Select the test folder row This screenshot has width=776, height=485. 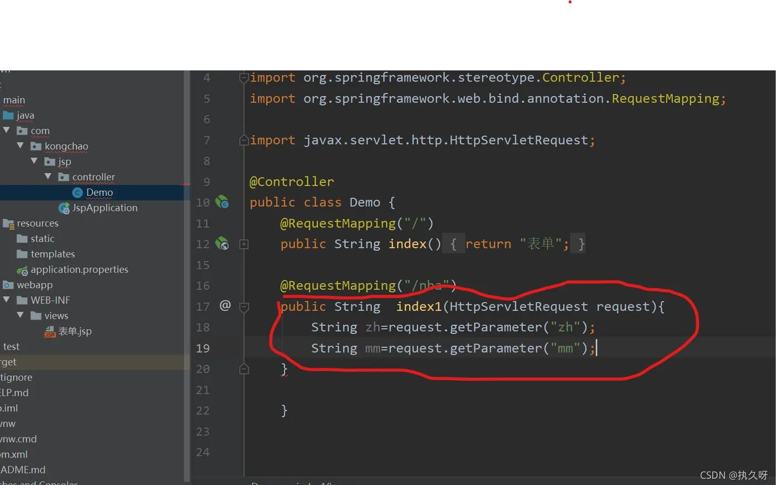[x=95, y=346]
